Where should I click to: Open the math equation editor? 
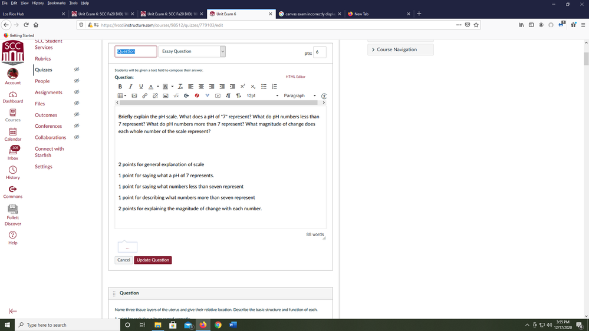pyautogui.click(x=176, y=95)
